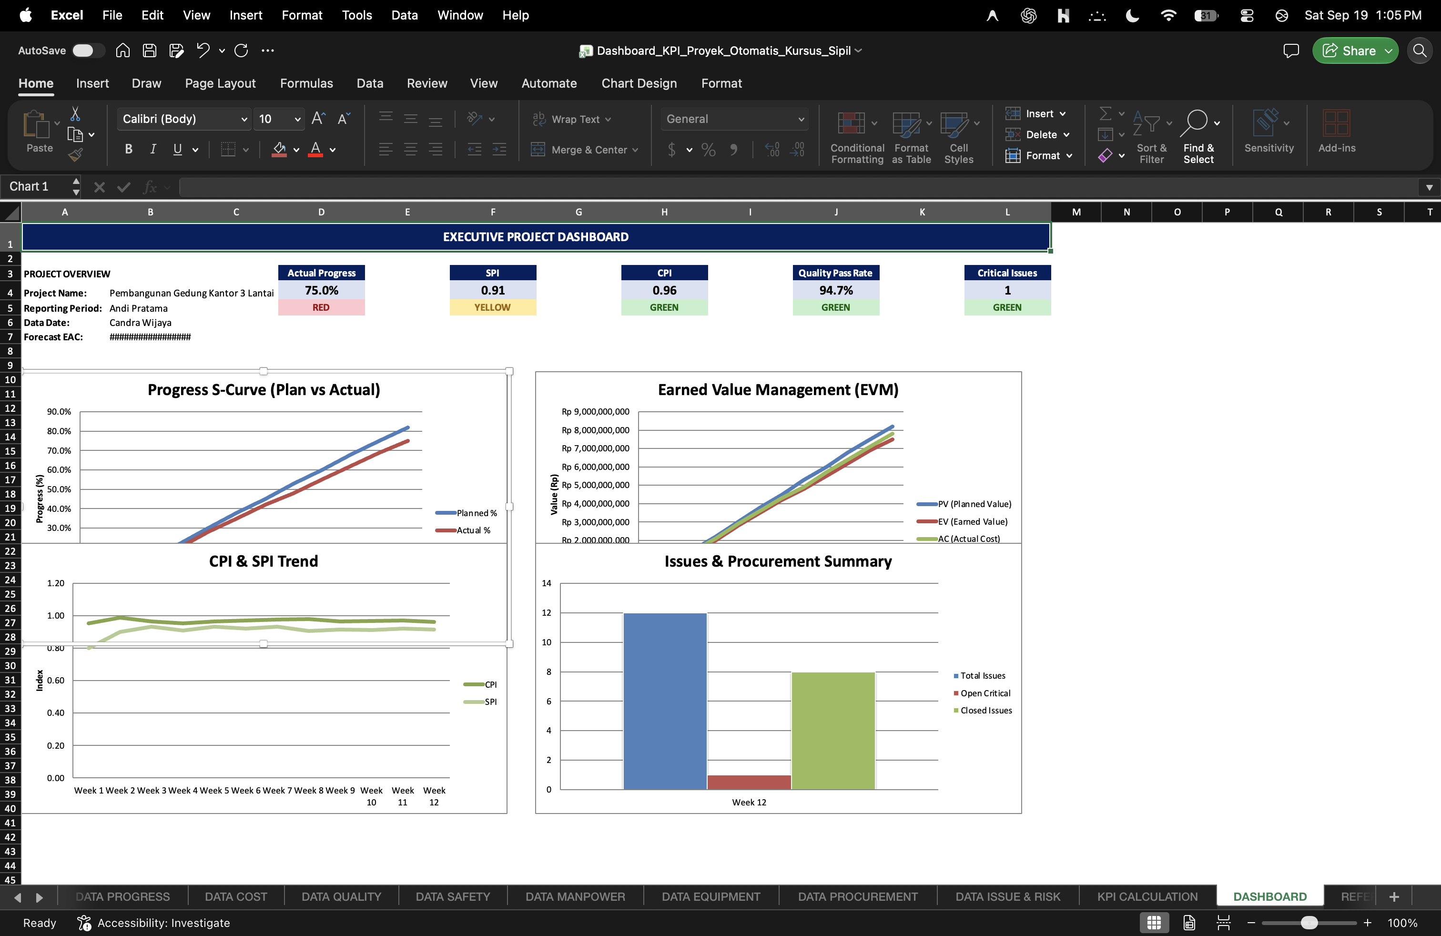
Task: Apply Italic formatting
Action: (x=152, y=149)
